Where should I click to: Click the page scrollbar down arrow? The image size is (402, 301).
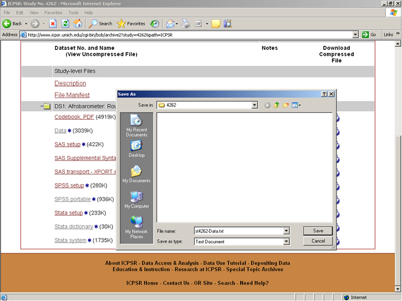pos(397,289)
